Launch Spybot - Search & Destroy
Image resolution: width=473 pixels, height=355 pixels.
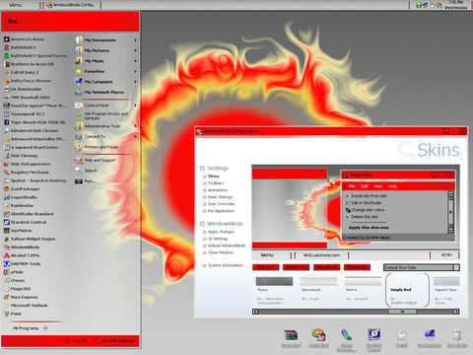(34, 180)
